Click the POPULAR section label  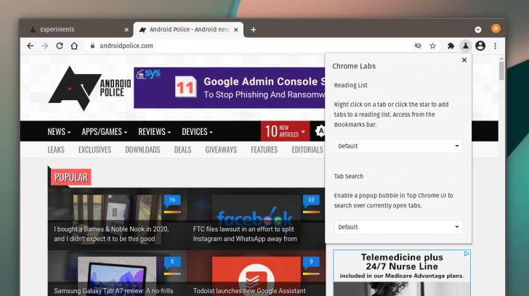click(71, 177)
